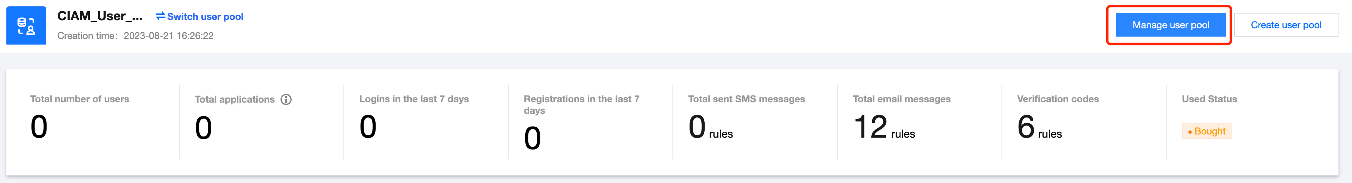Click the Total applications label
Viewport: 1352px width, 183px height.
pyautogui.click(x=235, y=99)
